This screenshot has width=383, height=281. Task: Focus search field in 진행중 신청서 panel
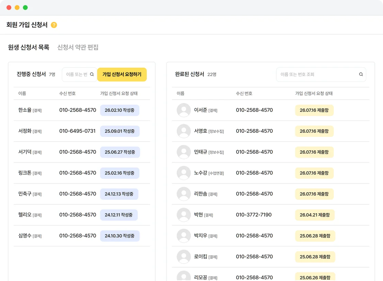click(79, 74)
